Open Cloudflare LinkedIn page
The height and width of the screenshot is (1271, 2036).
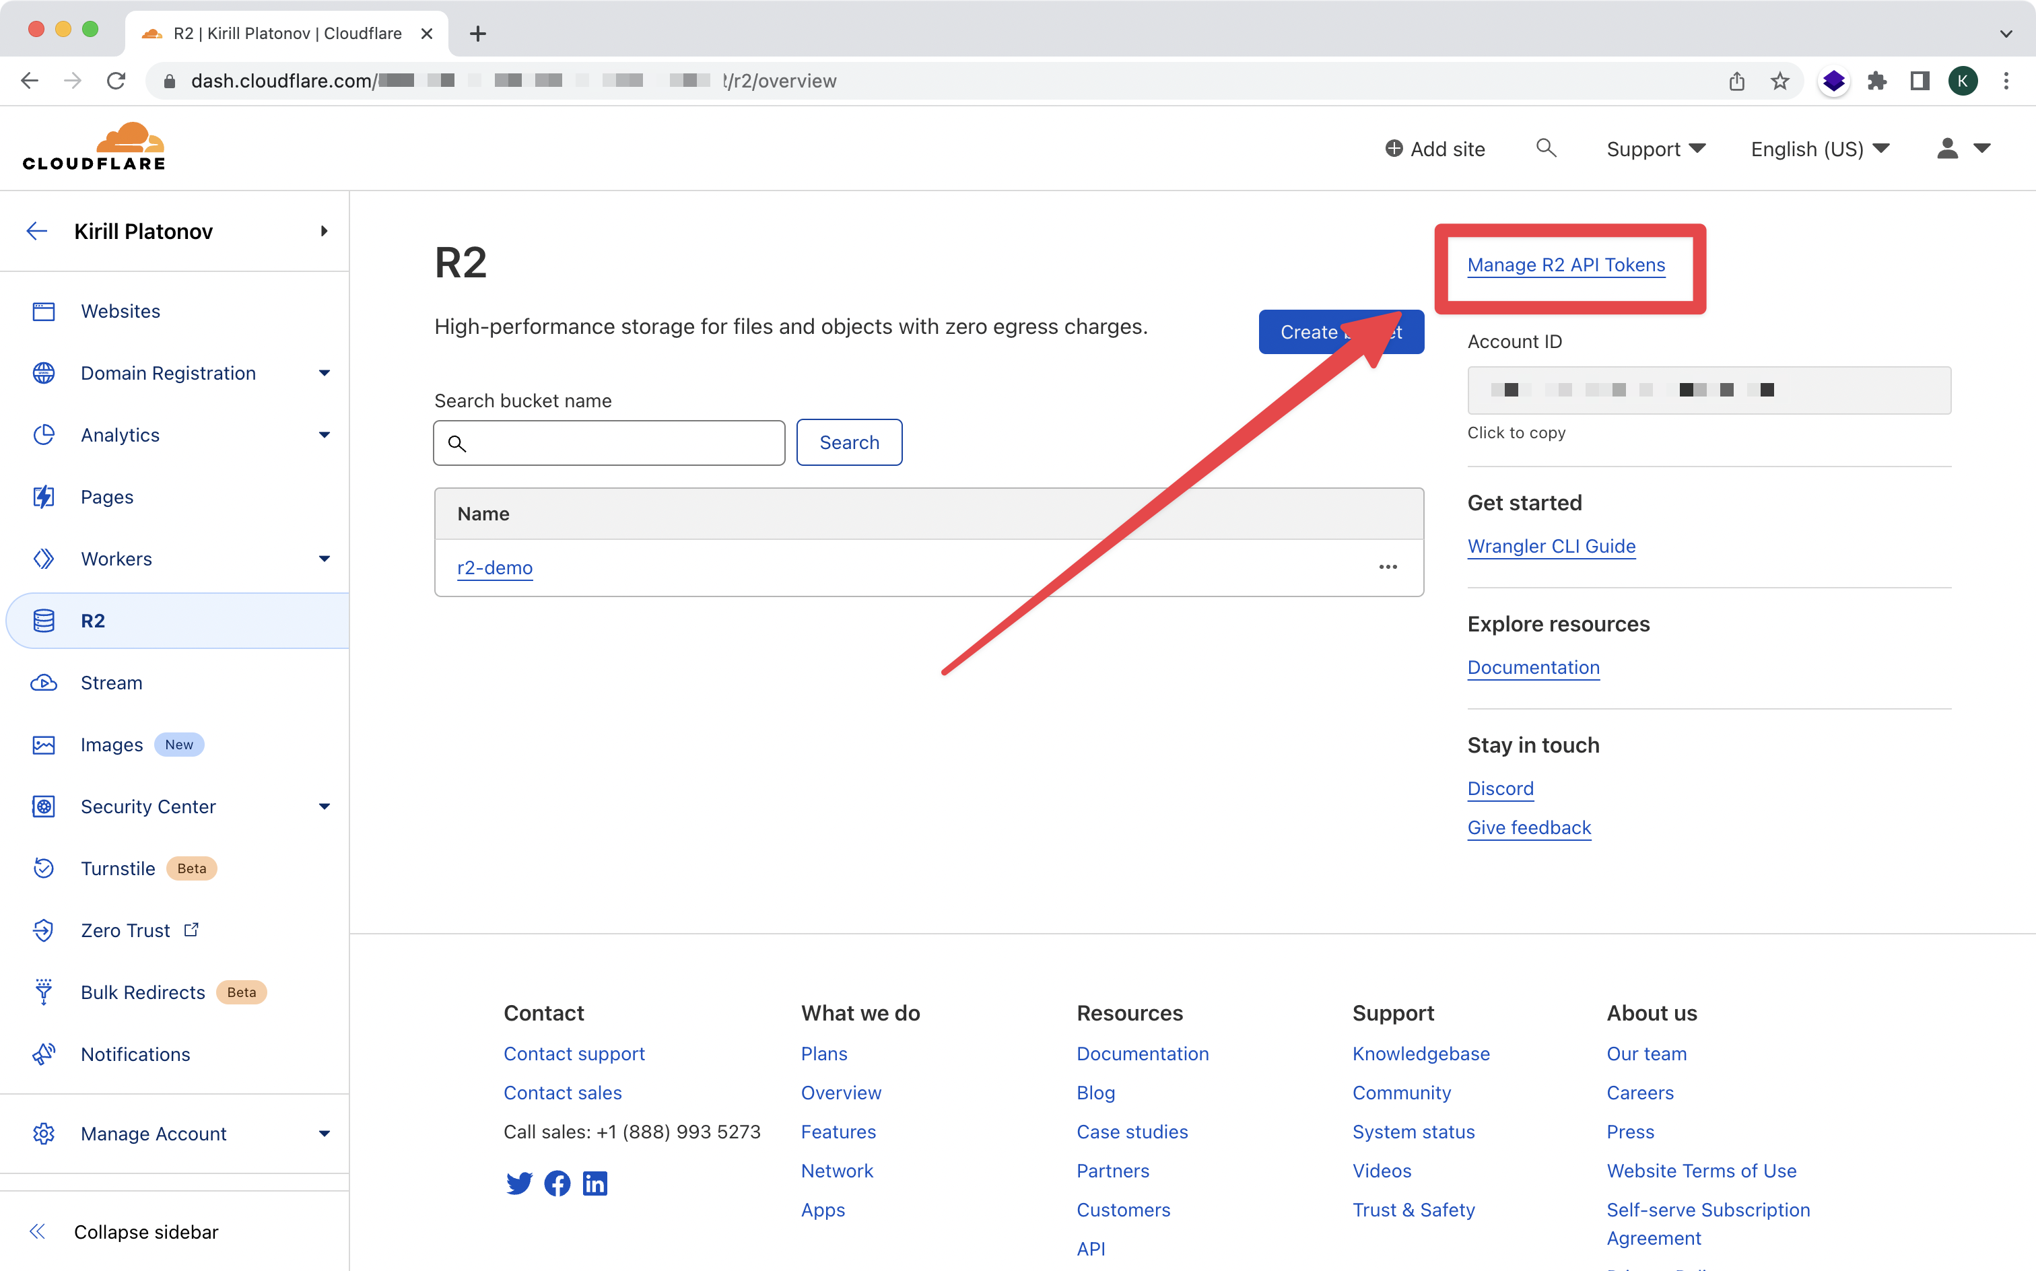click(595, 1183)
